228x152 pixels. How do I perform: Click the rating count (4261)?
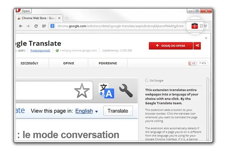(21, 51)
